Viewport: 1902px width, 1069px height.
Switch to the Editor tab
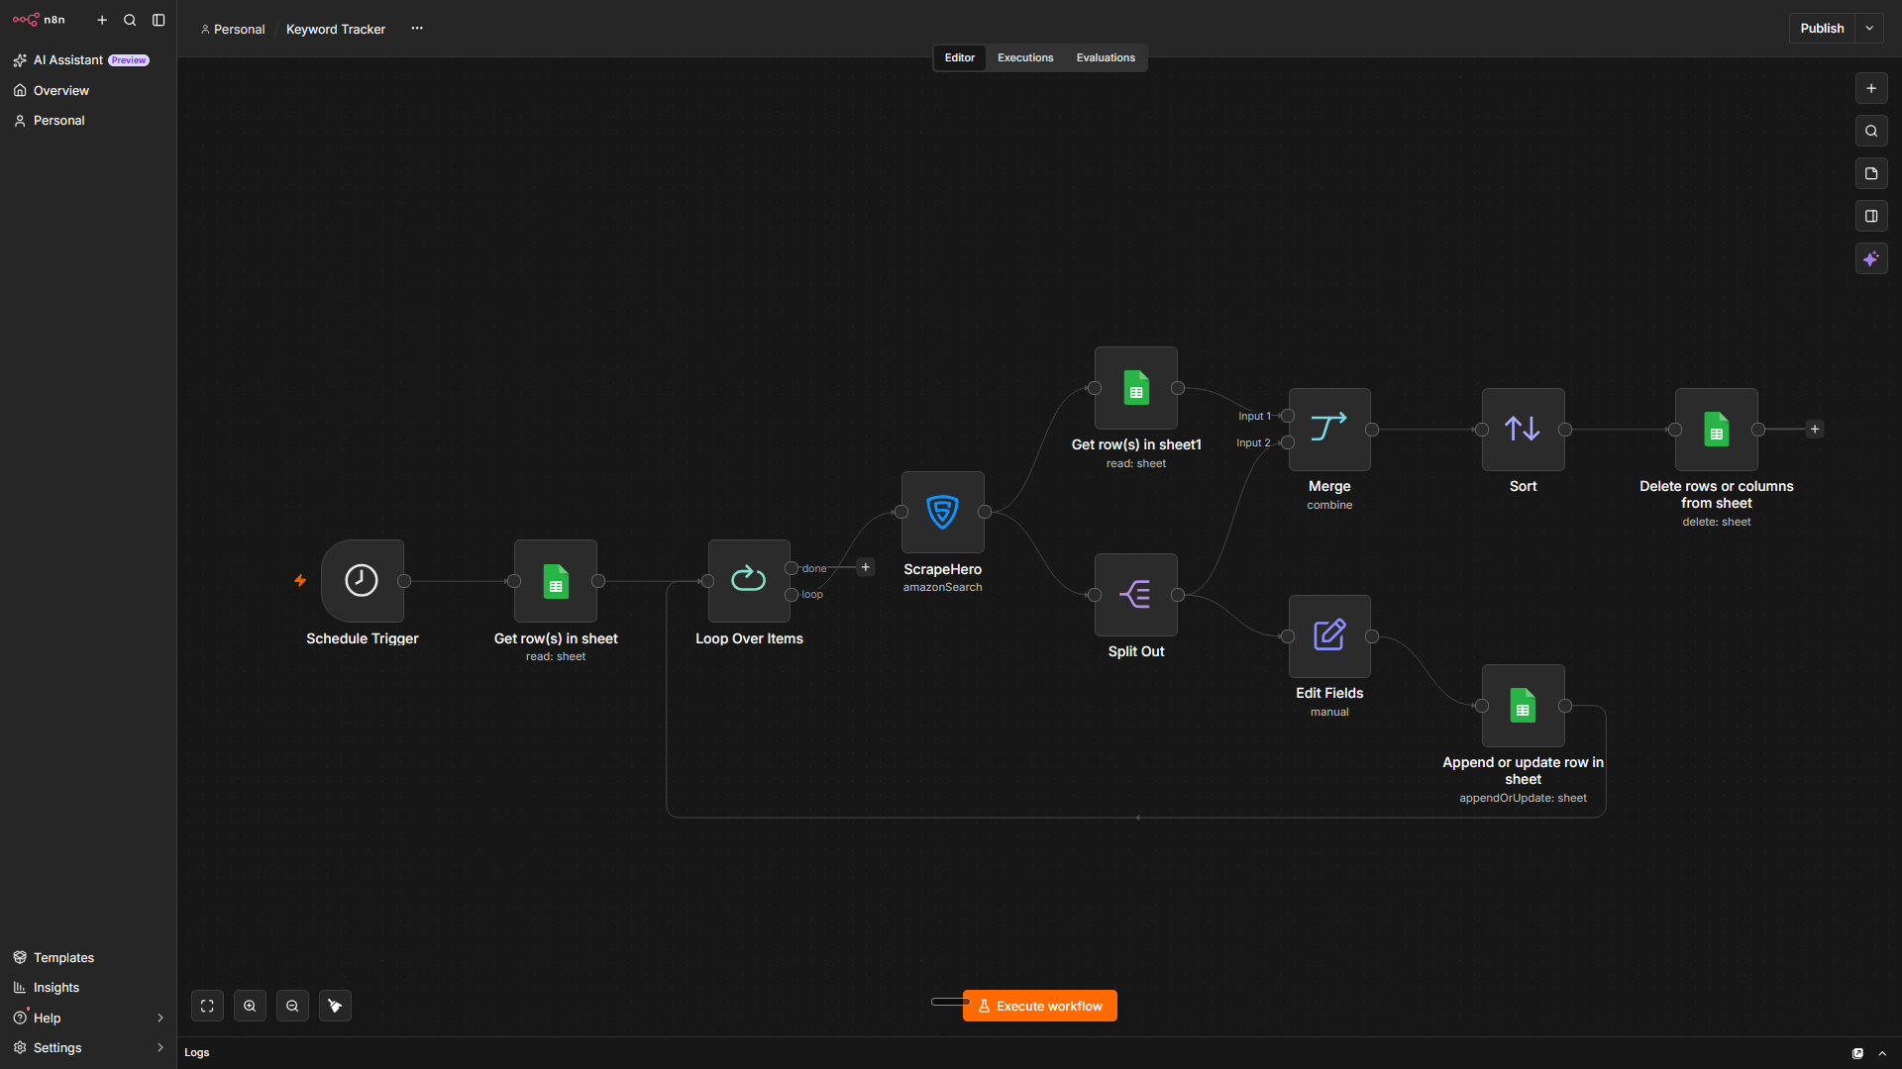click(x=959, y=57)
